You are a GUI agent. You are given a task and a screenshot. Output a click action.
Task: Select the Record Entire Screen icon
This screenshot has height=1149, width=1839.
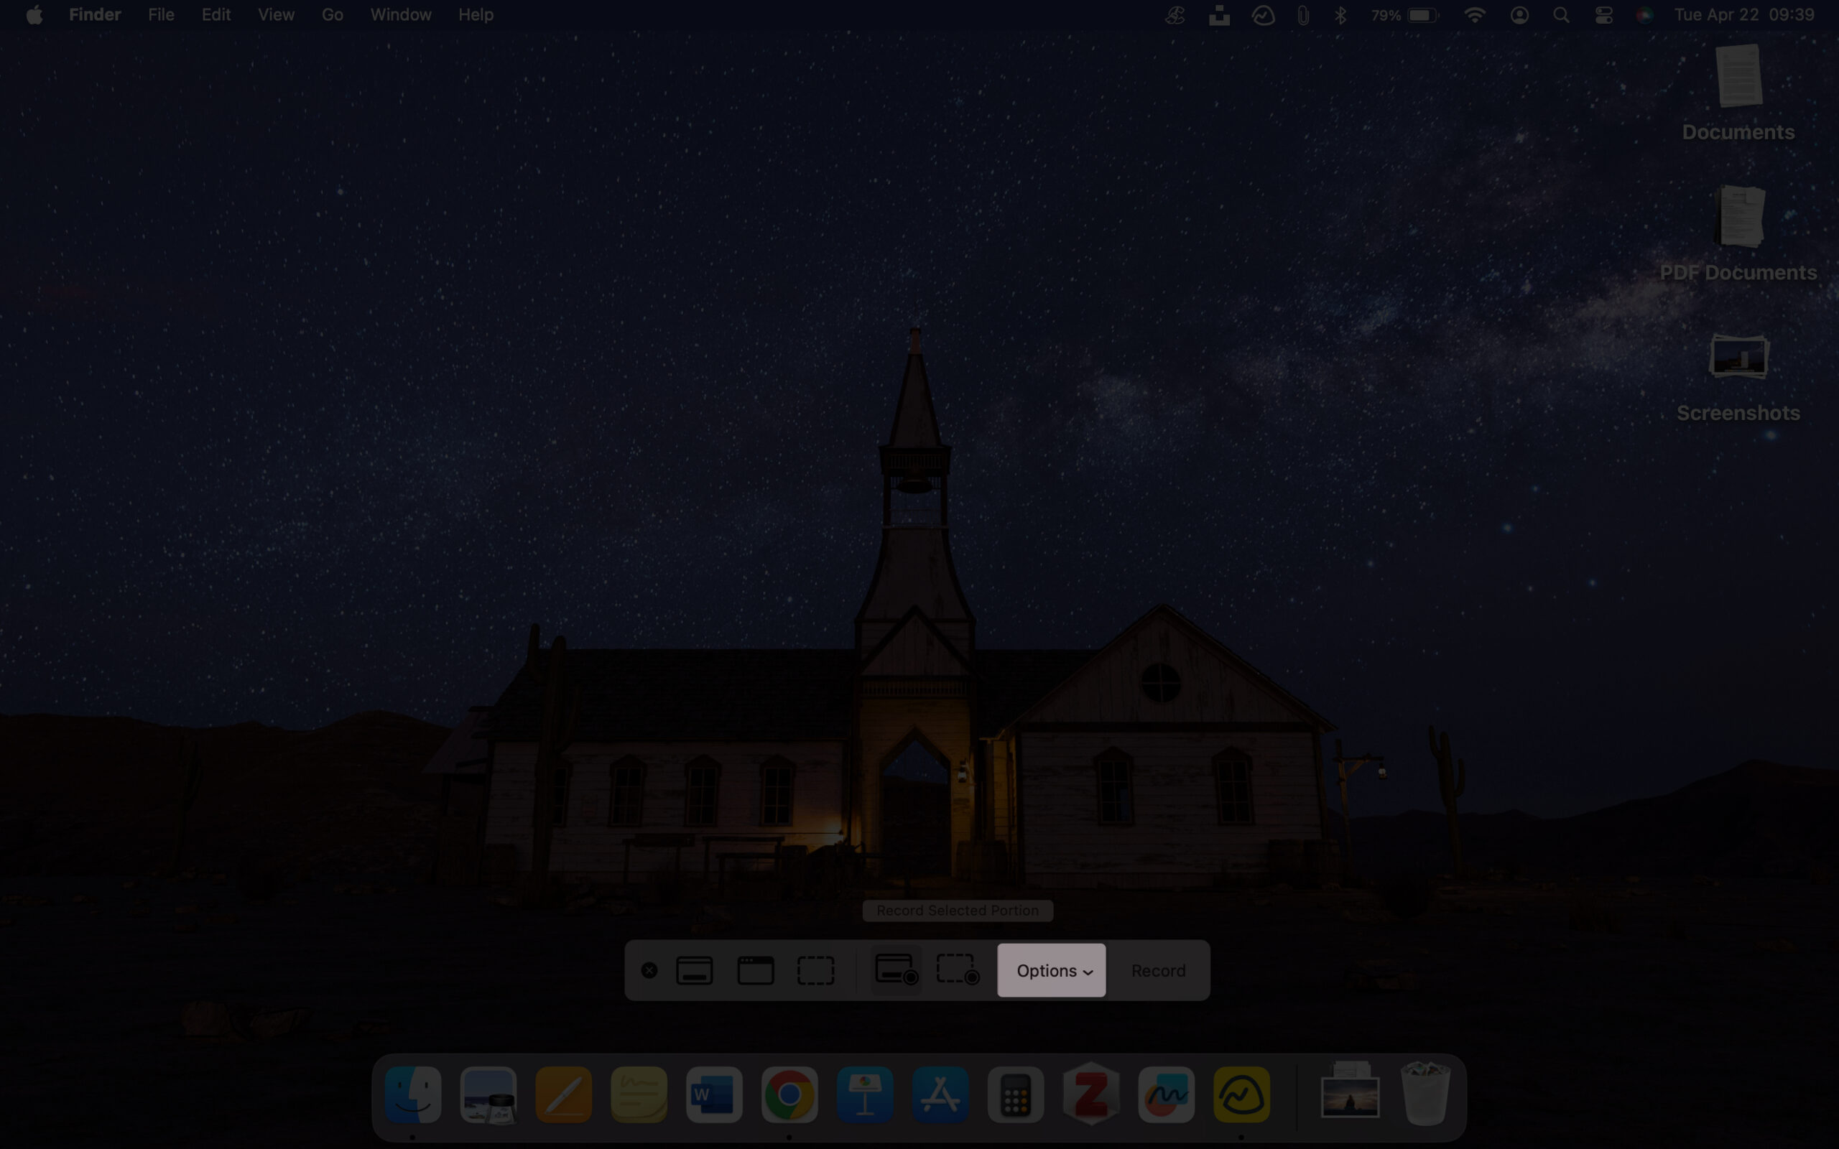tap(895, 970)
